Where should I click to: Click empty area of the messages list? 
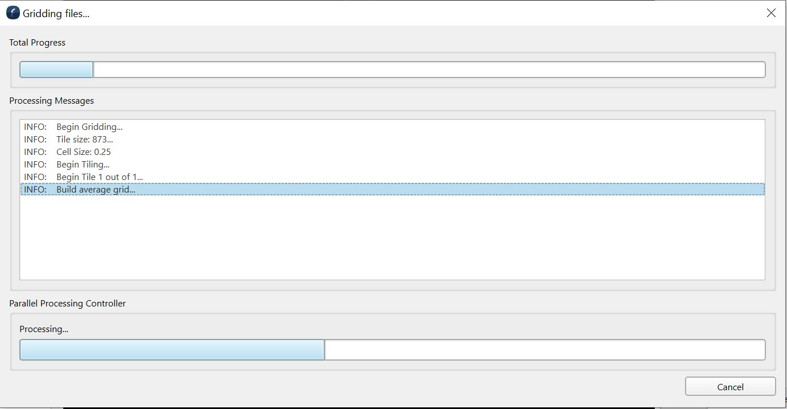pos(392,239)
